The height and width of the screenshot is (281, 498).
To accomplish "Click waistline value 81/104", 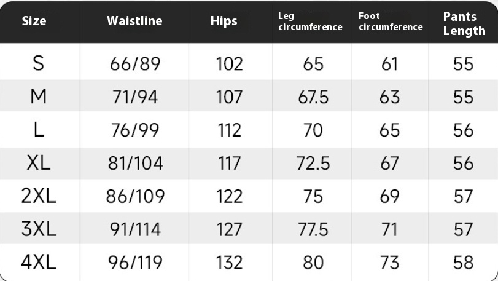I will (x=135, y=163).
